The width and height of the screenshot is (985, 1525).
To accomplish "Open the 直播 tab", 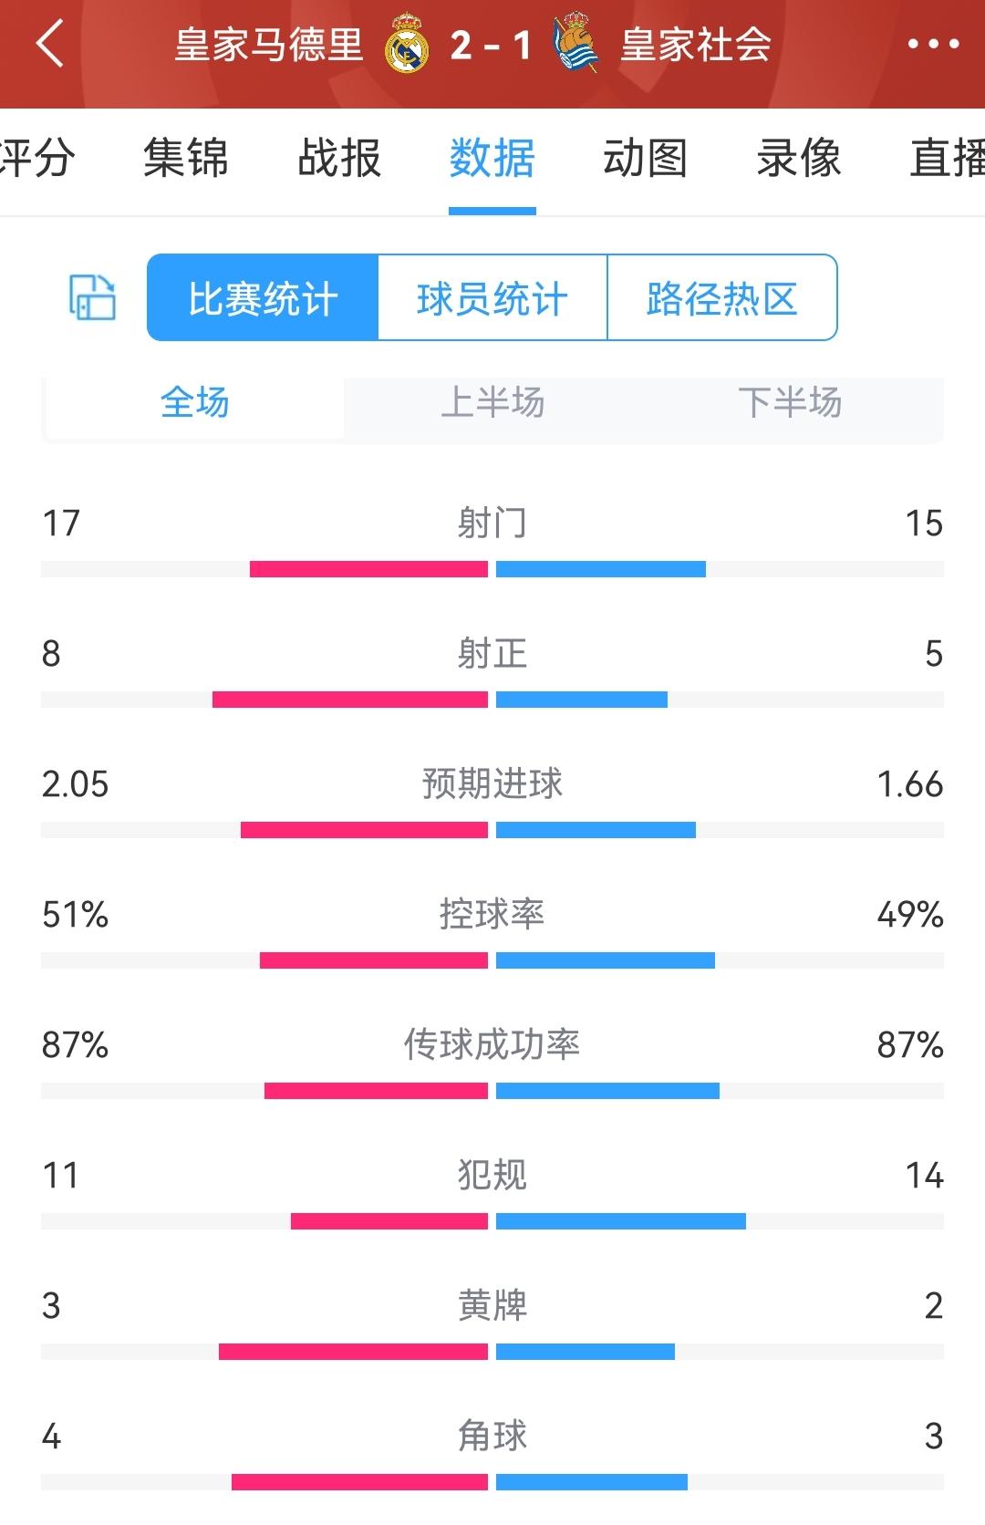I will tap(947, 159).
